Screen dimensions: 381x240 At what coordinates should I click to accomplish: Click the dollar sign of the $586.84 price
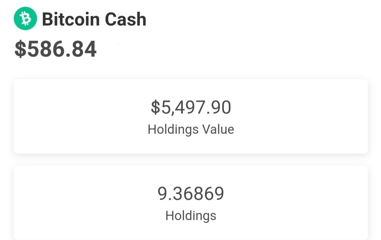[20, 49]
